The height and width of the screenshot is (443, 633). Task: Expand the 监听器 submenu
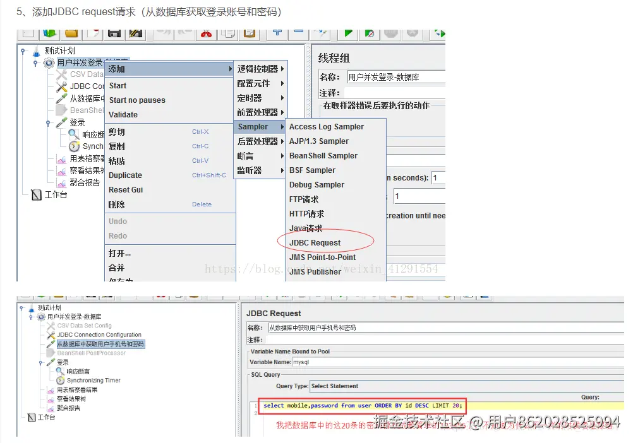[260, 170]
